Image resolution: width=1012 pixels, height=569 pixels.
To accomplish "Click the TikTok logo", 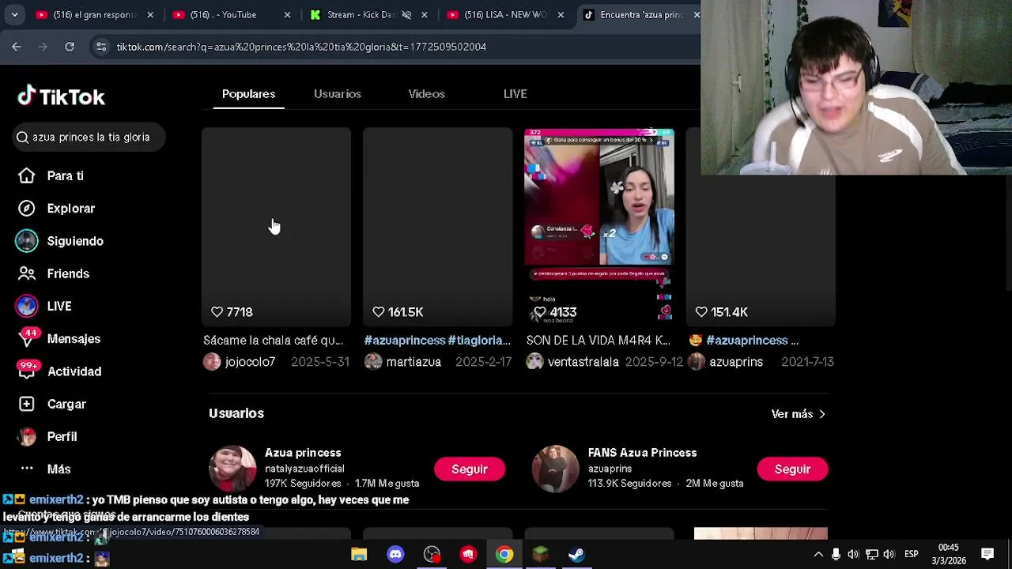I will [62, 96].
